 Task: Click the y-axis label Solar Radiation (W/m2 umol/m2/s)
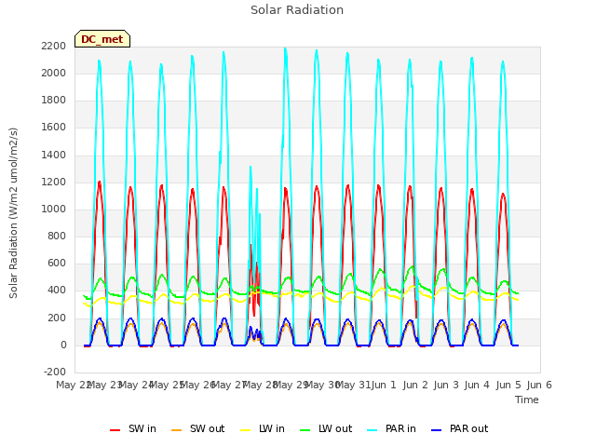[x=13, y=213]
